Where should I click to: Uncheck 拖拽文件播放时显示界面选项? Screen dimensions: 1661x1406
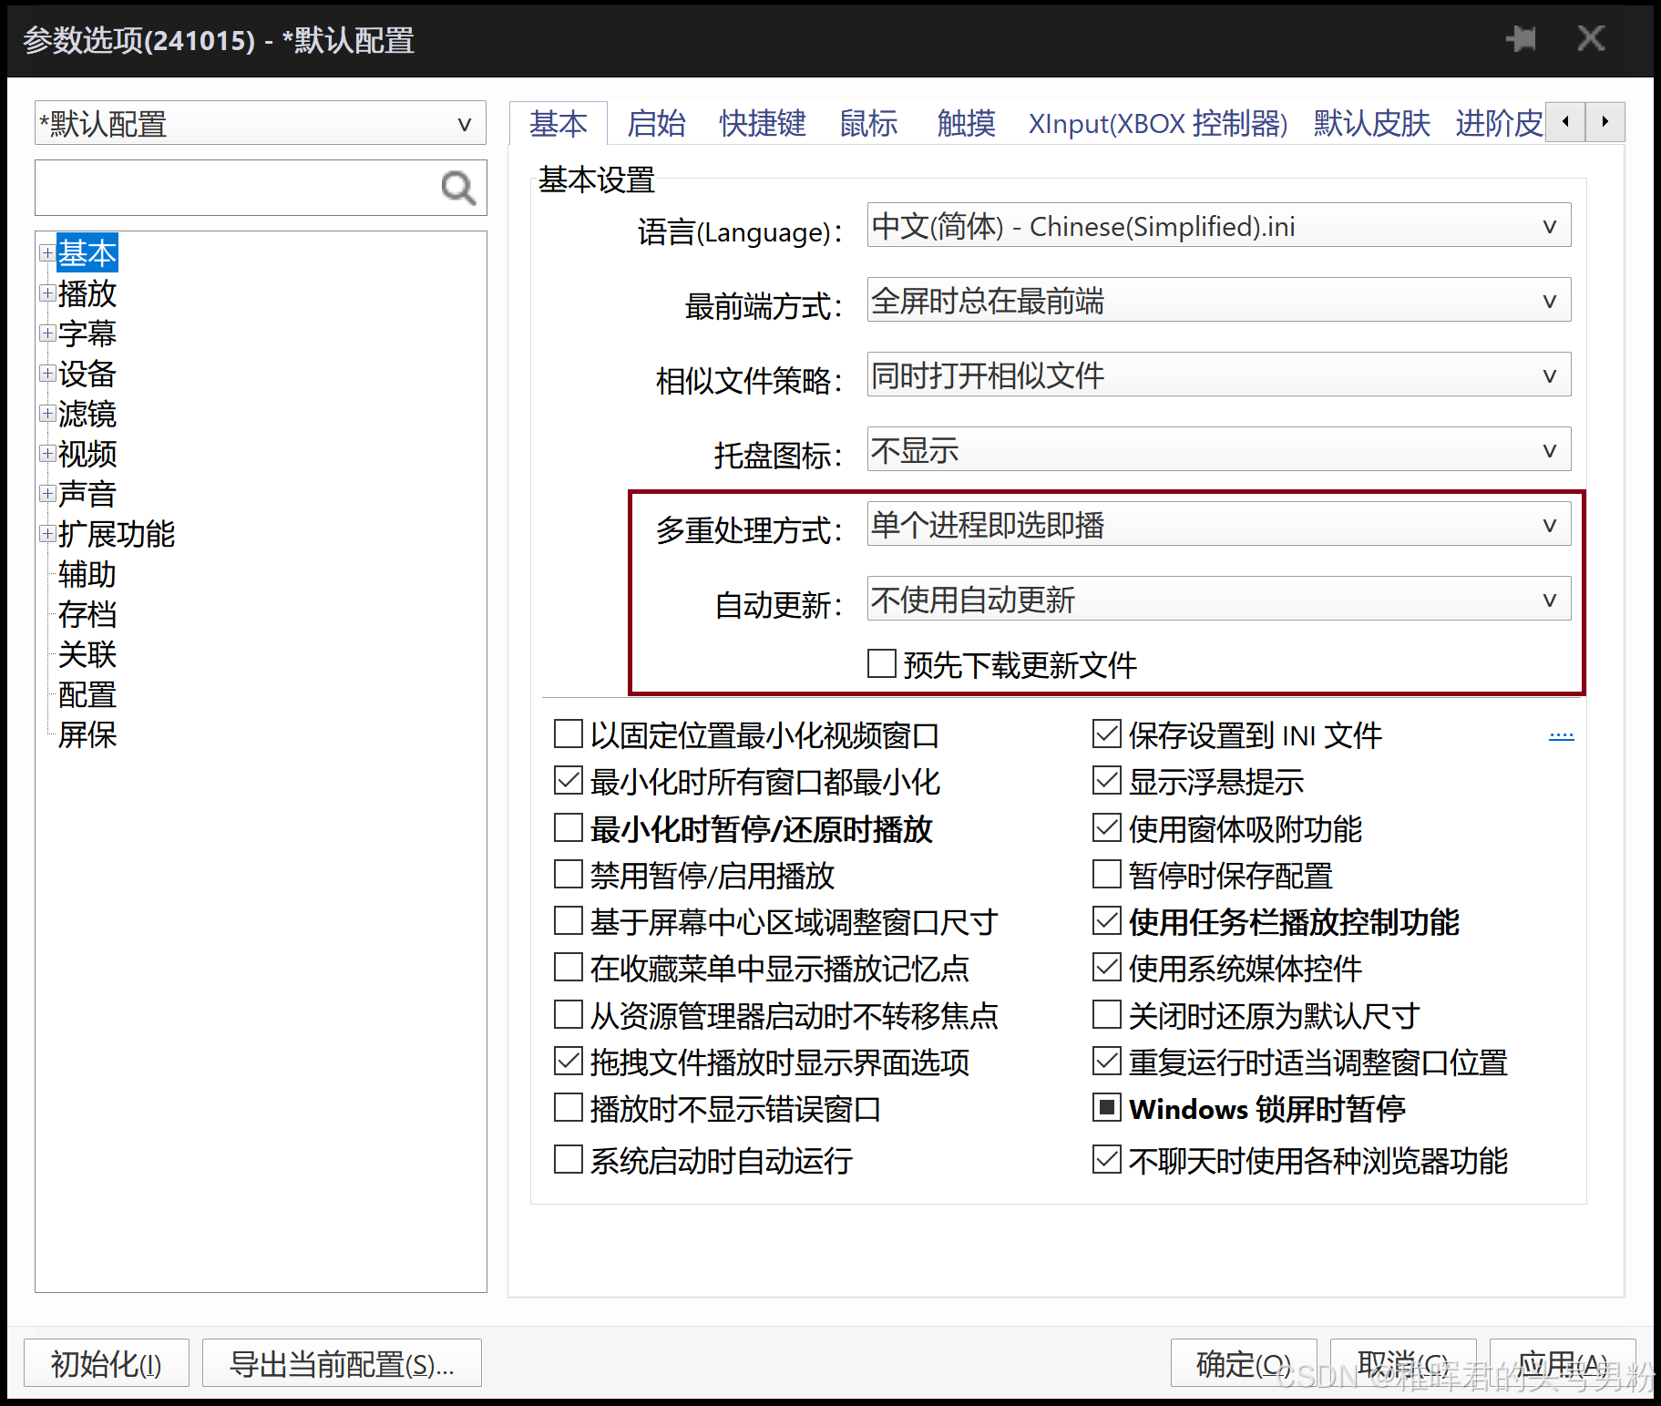[x=569, y=1061]
